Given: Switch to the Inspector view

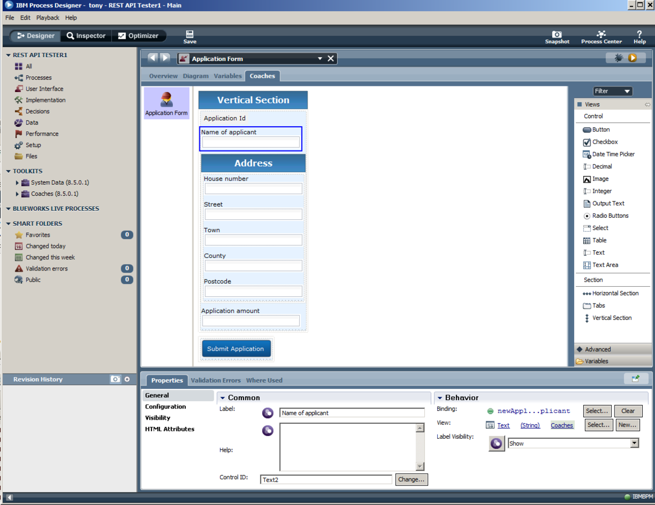Looking at the screenshot, I should 86,36.
